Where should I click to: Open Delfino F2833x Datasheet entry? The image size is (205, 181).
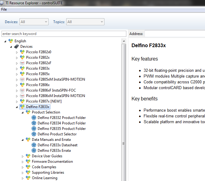[x=57, y=145]
